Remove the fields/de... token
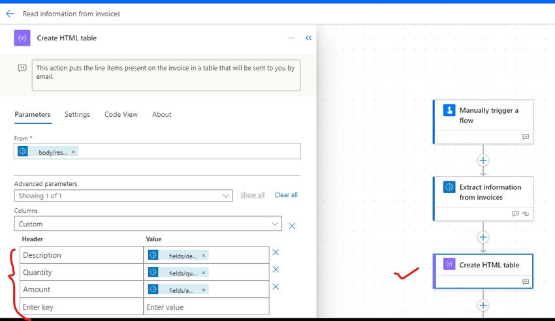555x321 pixels. (x=204, y=256)
